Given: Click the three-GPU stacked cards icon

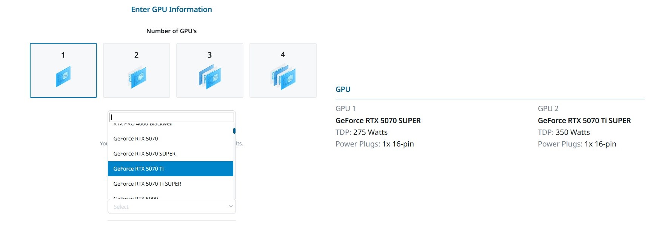Looking at the screenshot, I should point(210,76).
